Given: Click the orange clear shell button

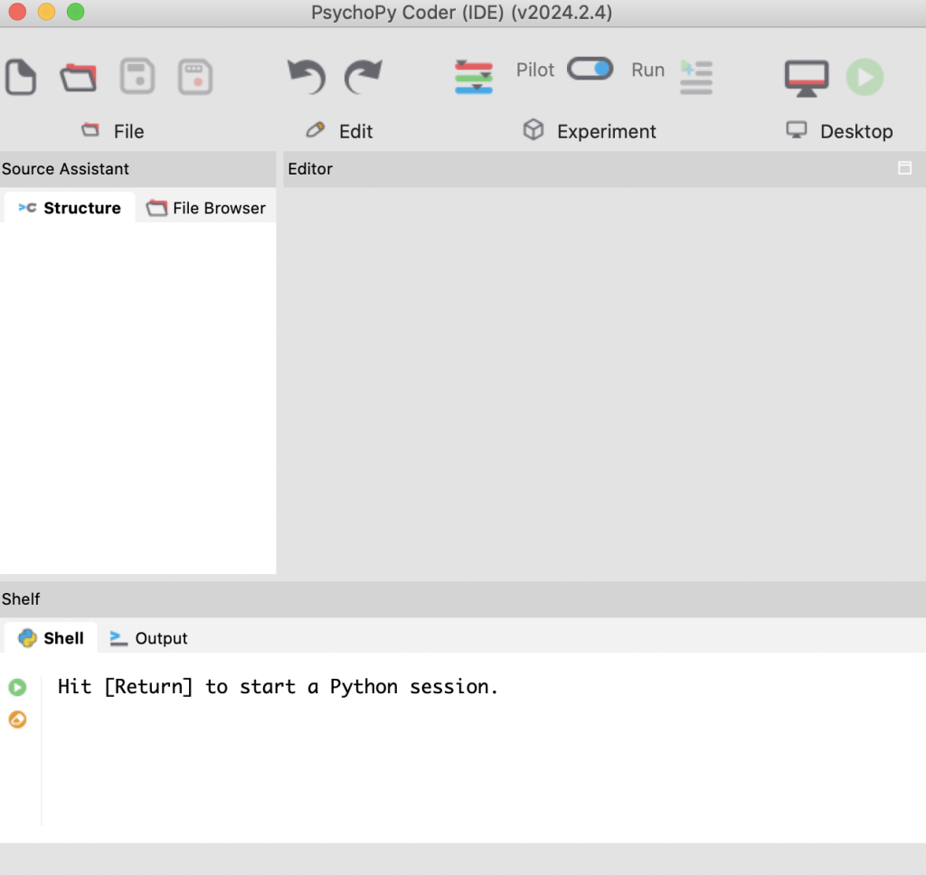Looking at the screenshot, I should click(x=17, y=720).
